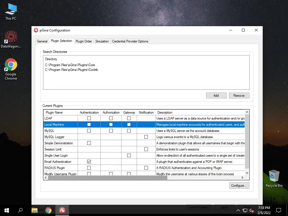Select the MySQL Logger plugin name
Image resolution: width=288 pixels, height=216 pixels.
[x=54, y=137]
